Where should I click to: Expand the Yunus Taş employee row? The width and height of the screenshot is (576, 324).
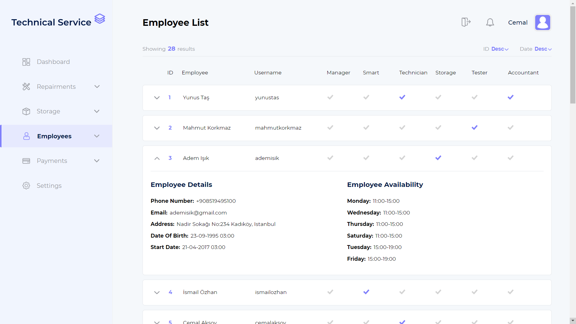pyautogui.click(x=157, y=98)
